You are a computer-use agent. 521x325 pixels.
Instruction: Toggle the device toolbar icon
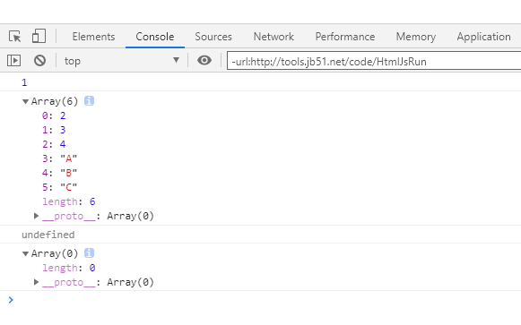[39, 36]
